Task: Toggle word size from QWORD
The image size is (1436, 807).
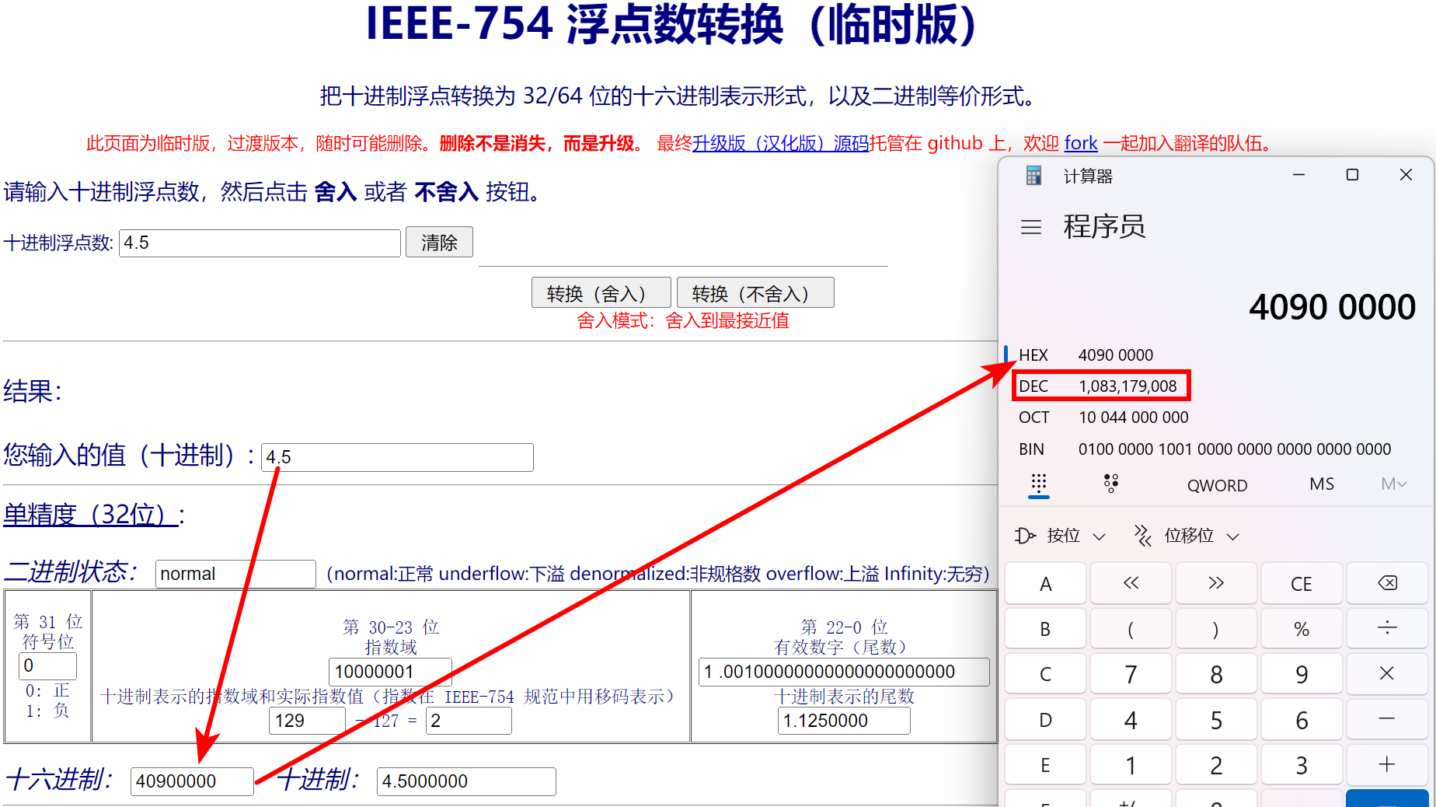Action: pos(1217,484)
